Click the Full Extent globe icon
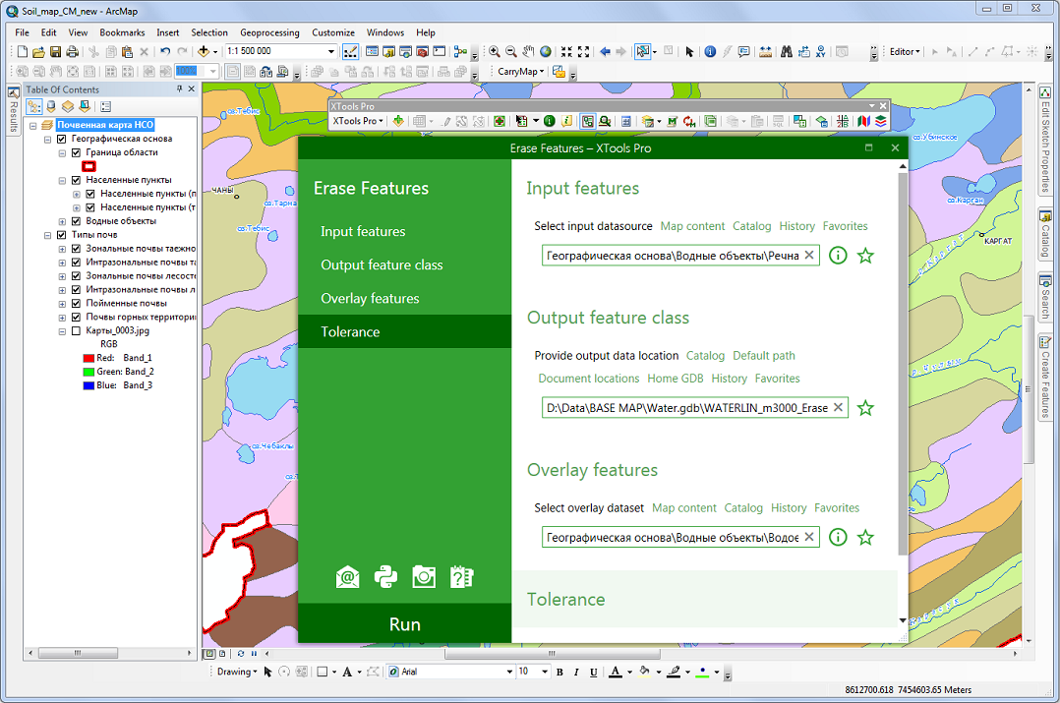Screen dimensions: 1060x703 tap(545, 51)
